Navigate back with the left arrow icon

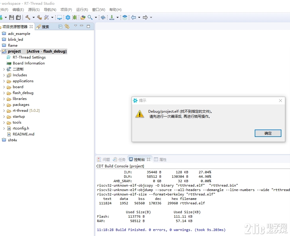tap(133, 17)
